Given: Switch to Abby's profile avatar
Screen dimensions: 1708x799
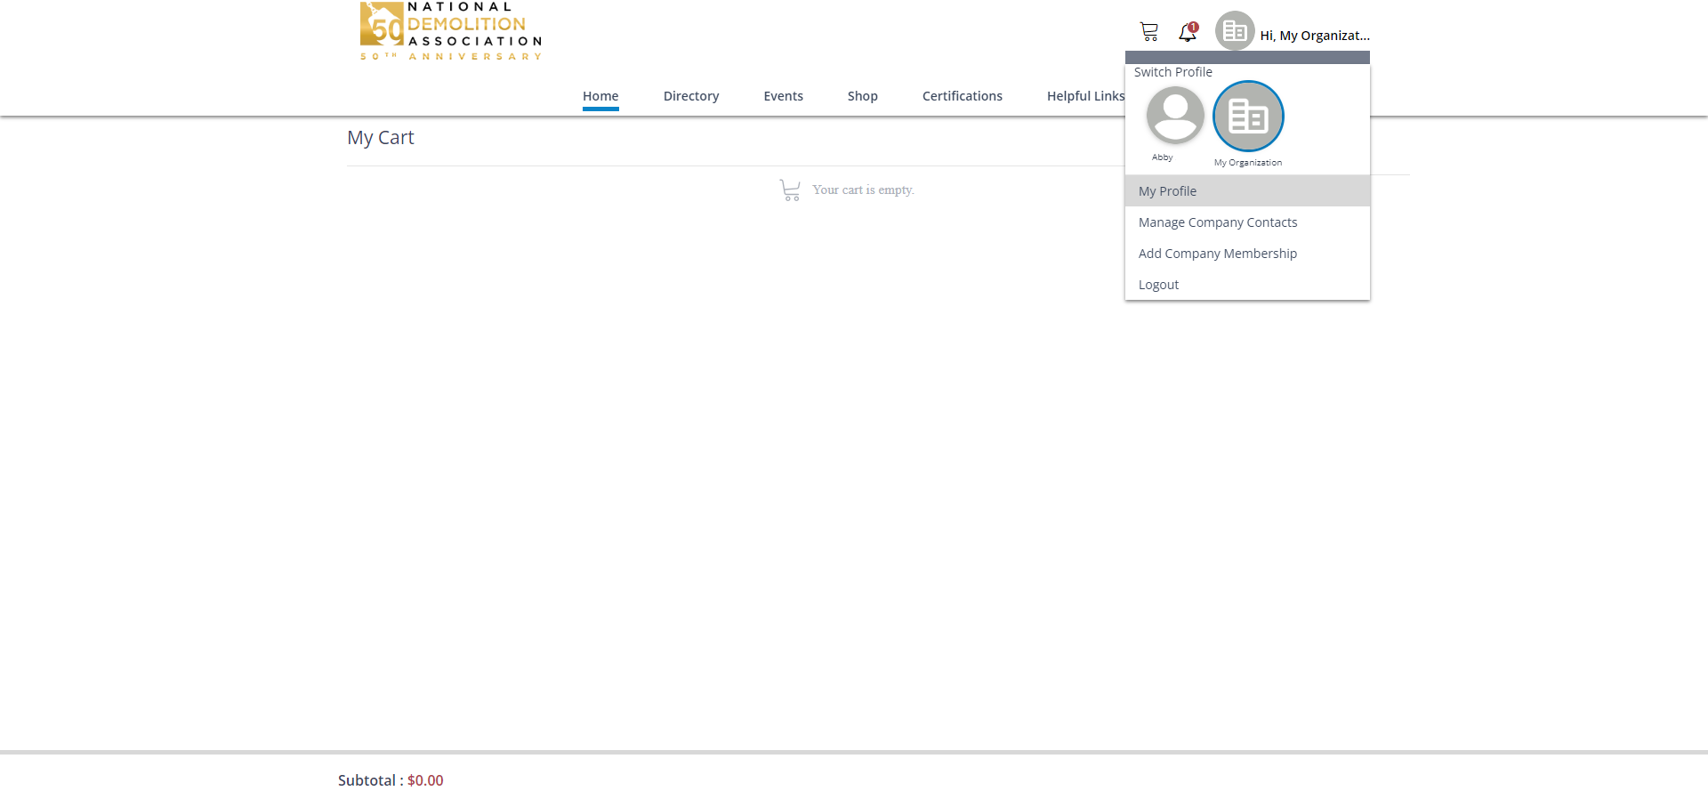Looking at the screenshot, I should pyautogui.click(x=1175, y=115).
